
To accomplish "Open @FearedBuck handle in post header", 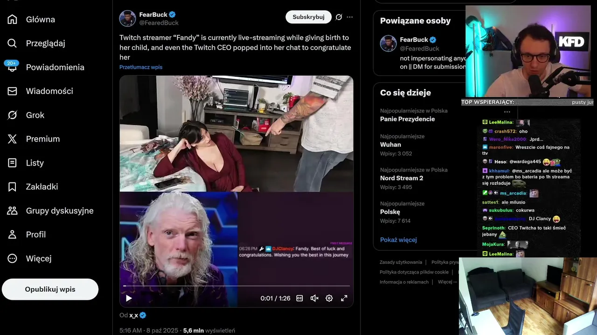I will 159,23.
